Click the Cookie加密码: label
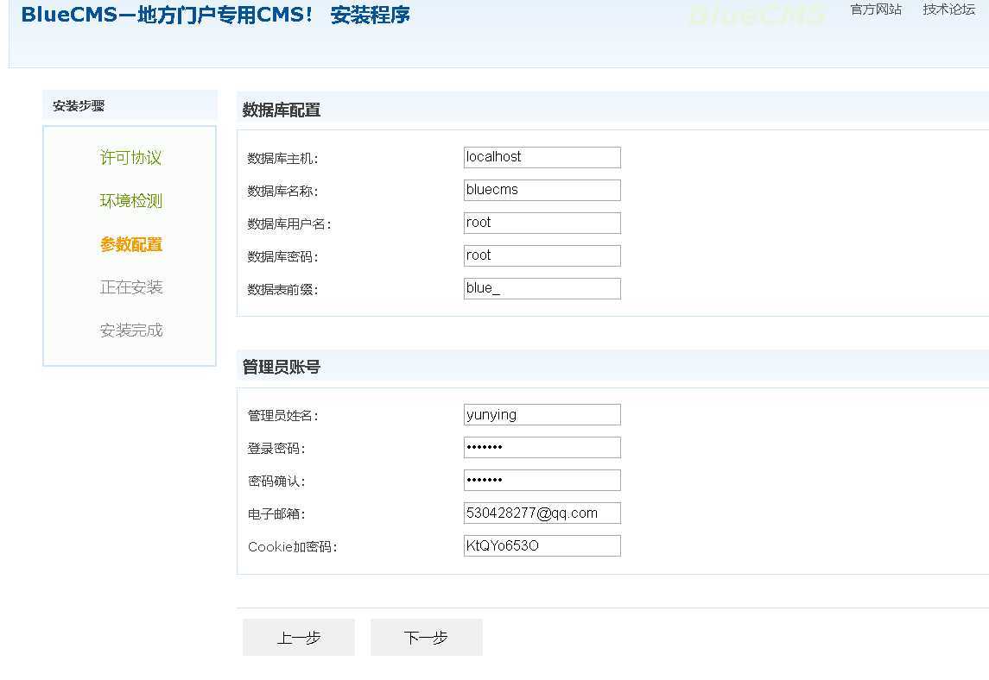 pos(293,547)
